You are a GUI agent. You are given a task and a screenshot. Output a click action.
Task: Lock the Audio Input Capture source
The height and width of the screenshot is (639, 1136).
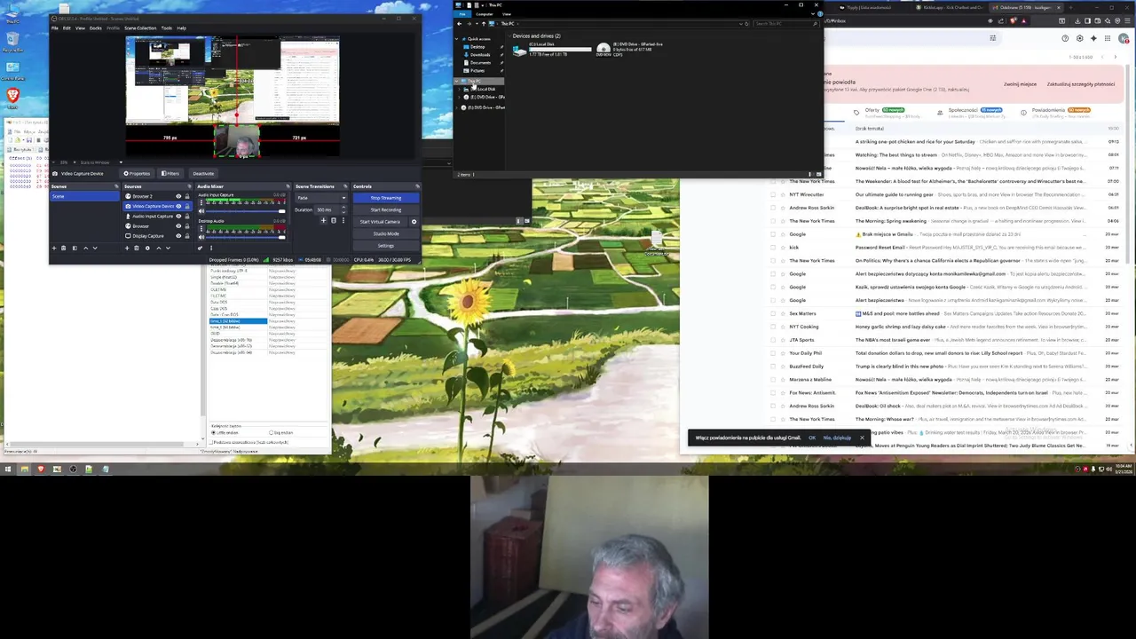point(187,216)
